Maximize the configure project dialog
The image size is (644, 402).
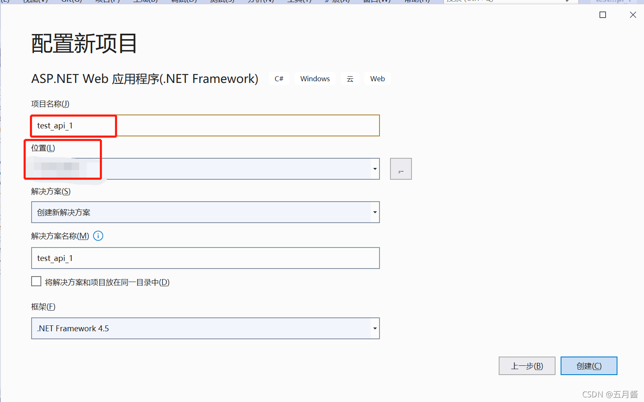603,15
